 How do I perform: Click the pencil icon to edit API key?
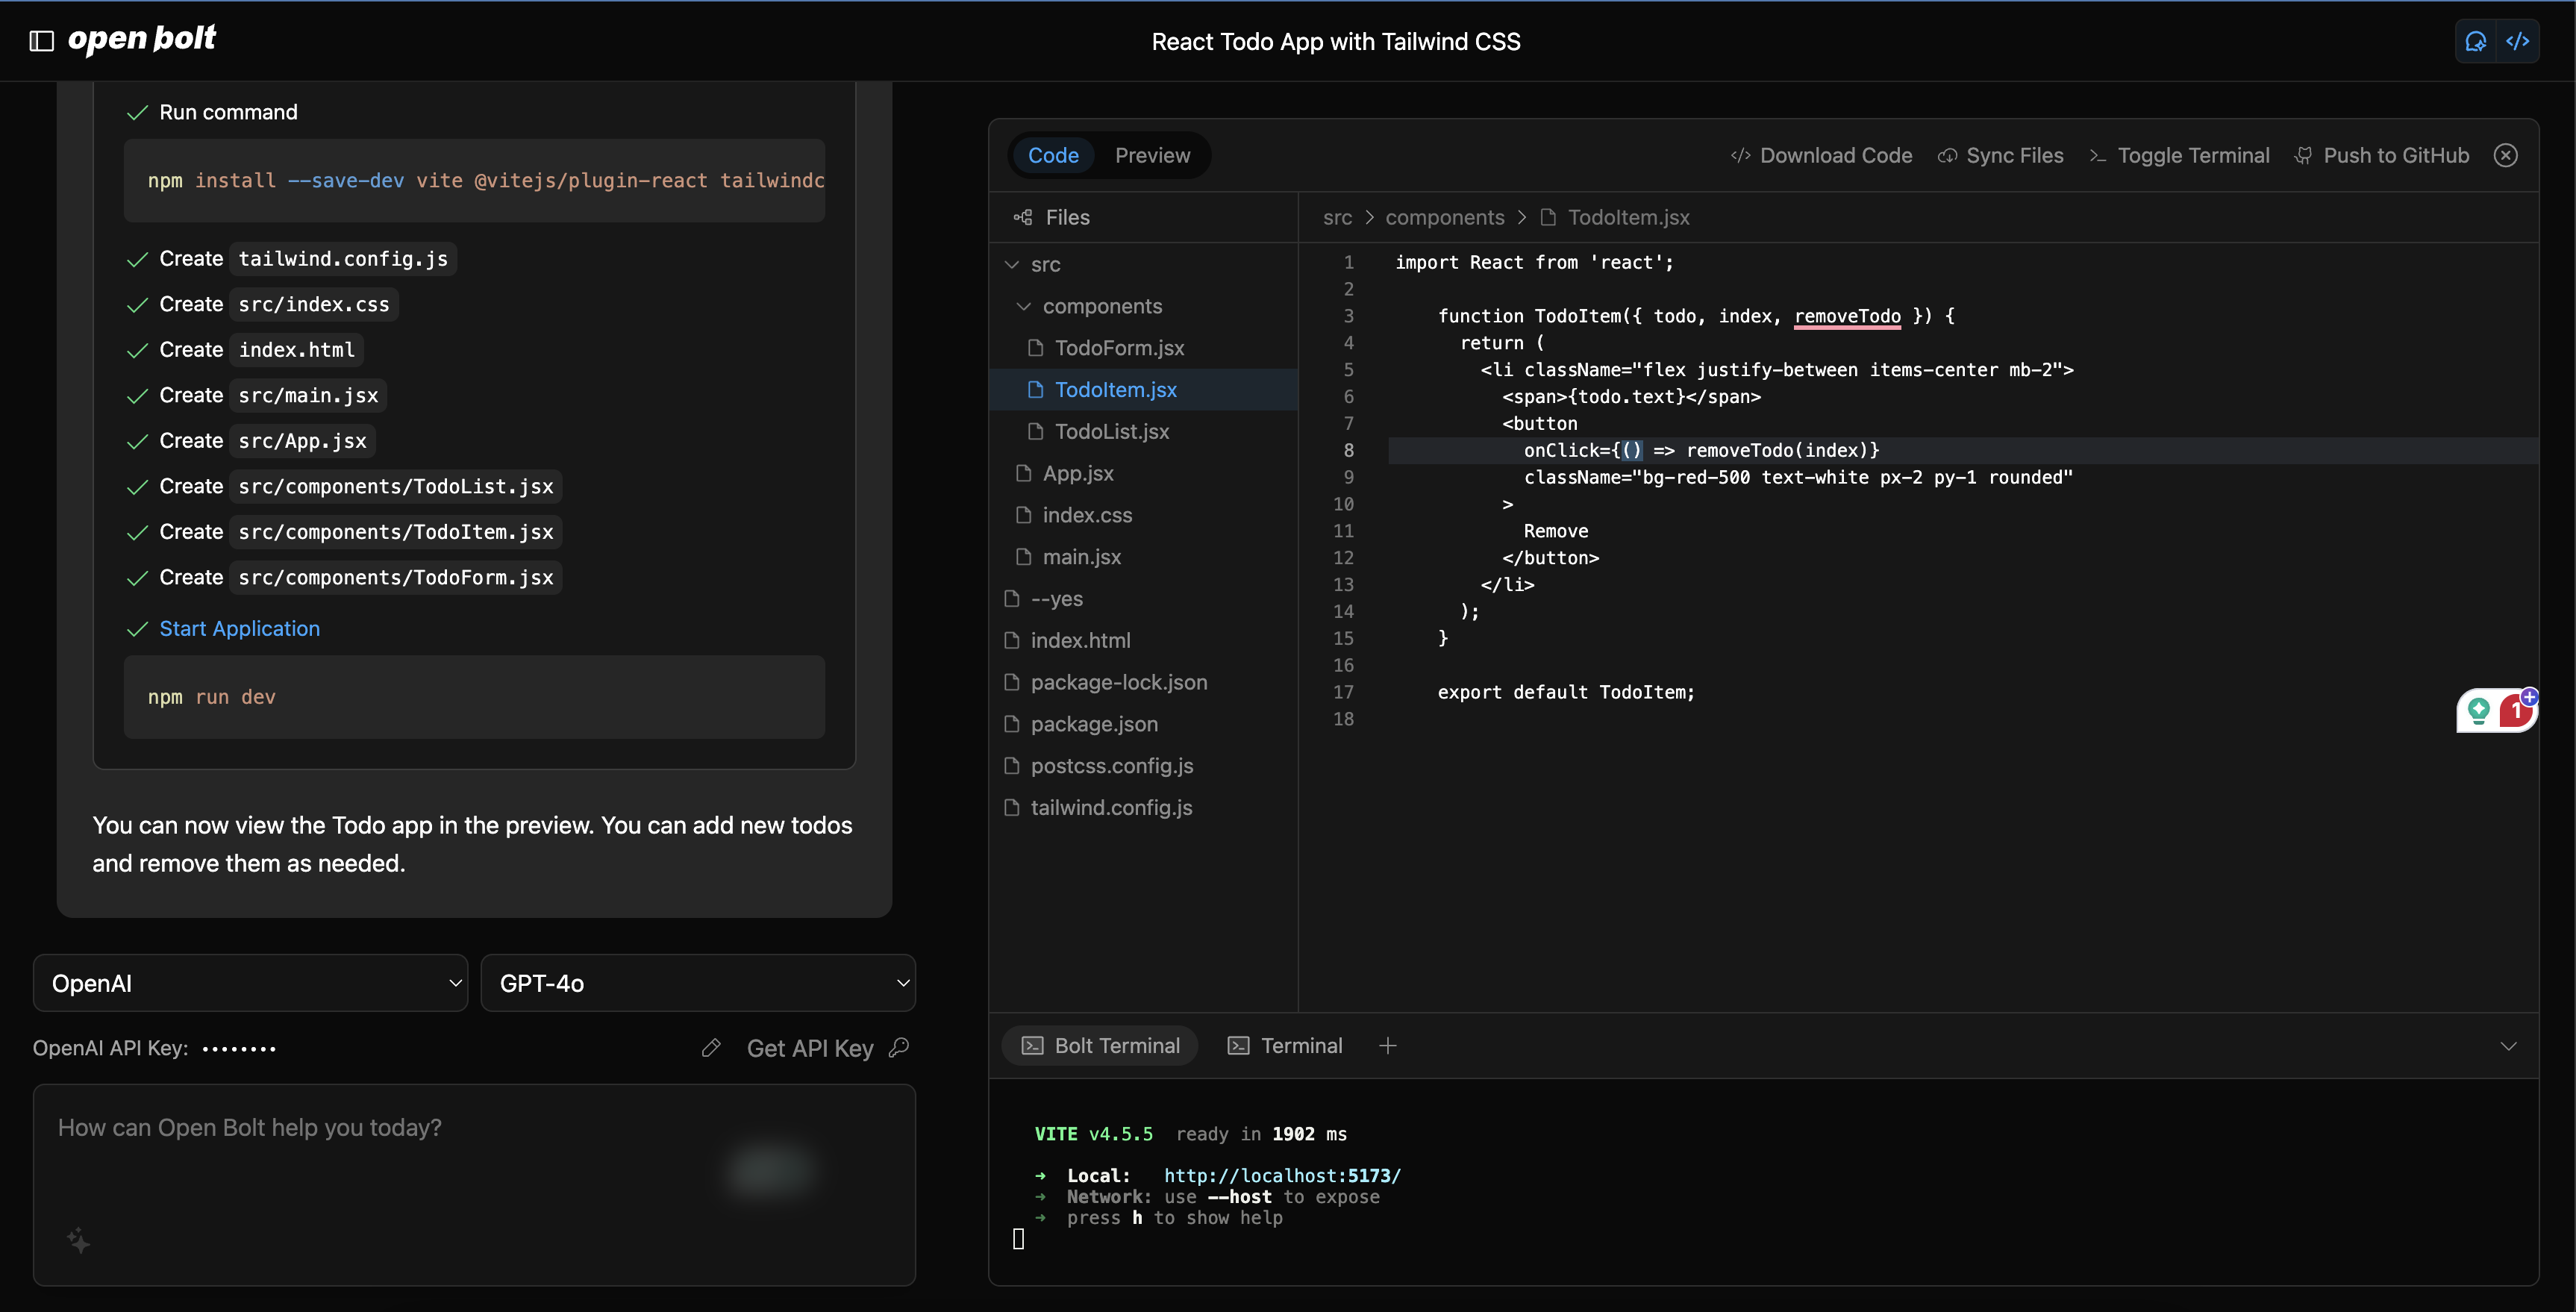tap(711, 1048)
